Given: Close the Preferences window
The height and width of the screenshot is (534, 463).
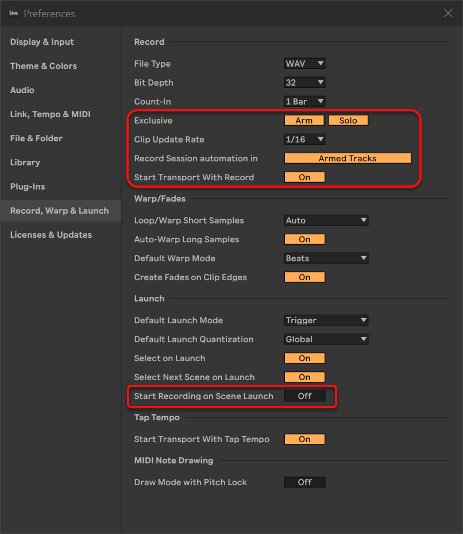Looking at the screenshot, I should pyautogui.click(x=448, y=13).
